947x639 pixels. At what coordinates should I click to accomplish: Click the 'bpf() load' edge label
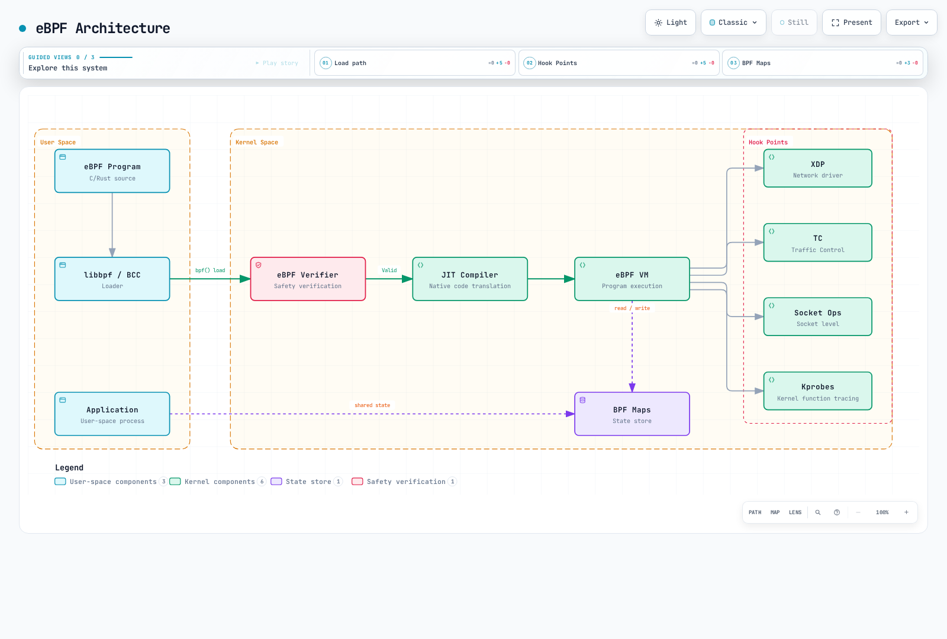pyautogui.click(x=210, y=270)
